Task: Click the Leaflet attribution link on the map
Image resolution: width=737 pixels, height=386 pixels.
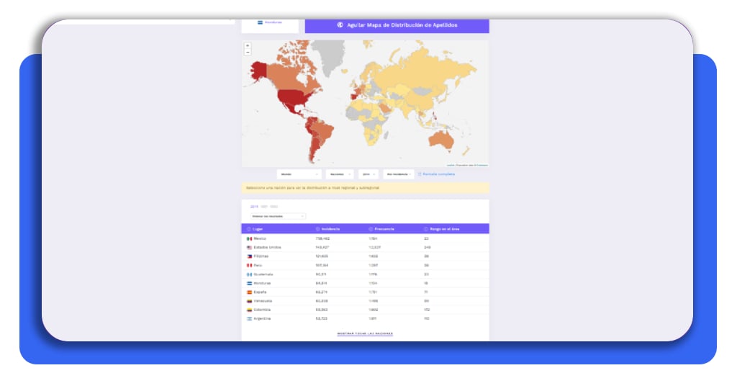Action: (451, 165)
